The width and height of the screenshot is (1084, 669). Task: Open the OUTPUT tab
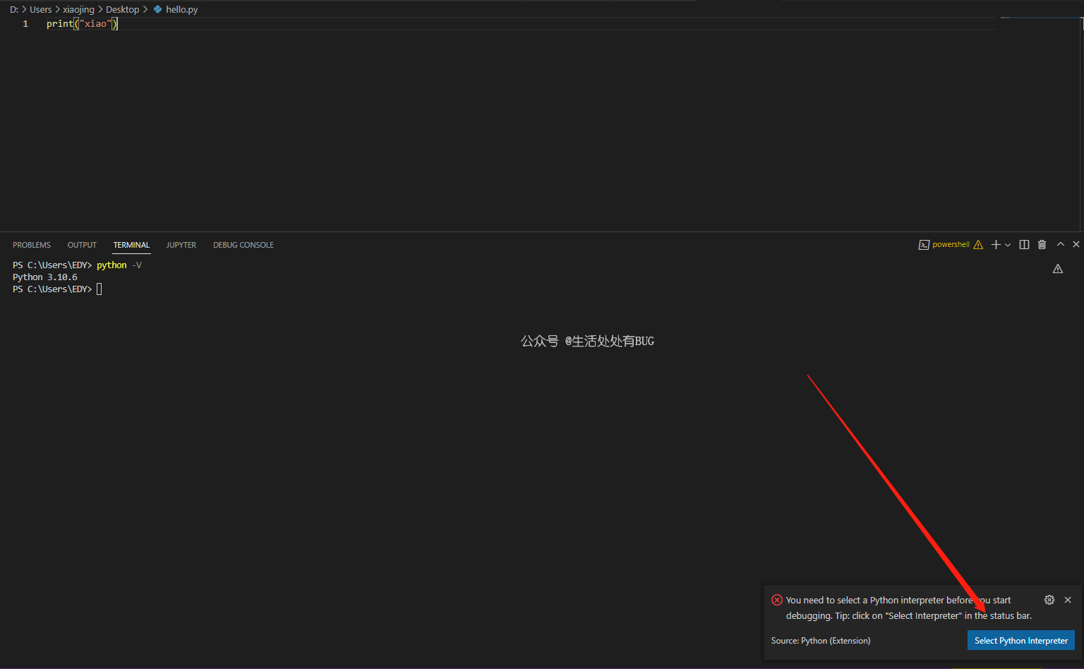(82, 245)
